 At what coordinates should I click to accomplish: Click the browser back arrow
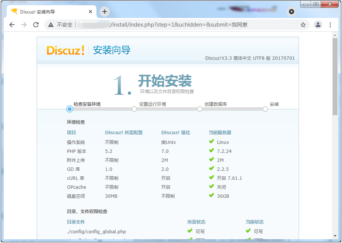click(12, 25)
